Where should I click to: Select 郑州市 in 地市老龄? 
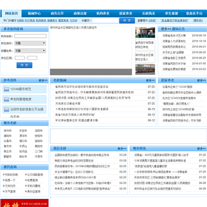pyautogui.click(x=7, y=131)
